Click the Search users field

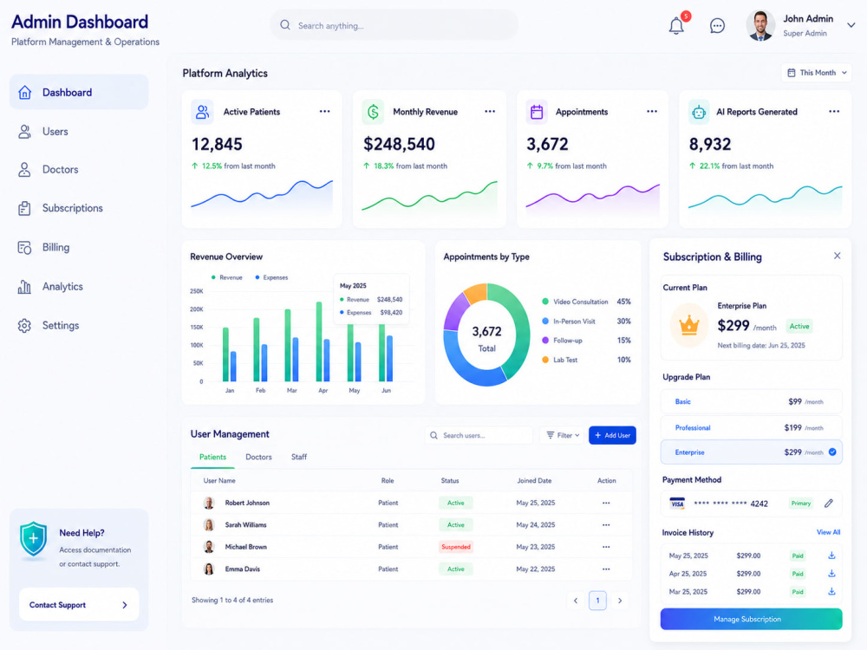click(x=479, y=436)
